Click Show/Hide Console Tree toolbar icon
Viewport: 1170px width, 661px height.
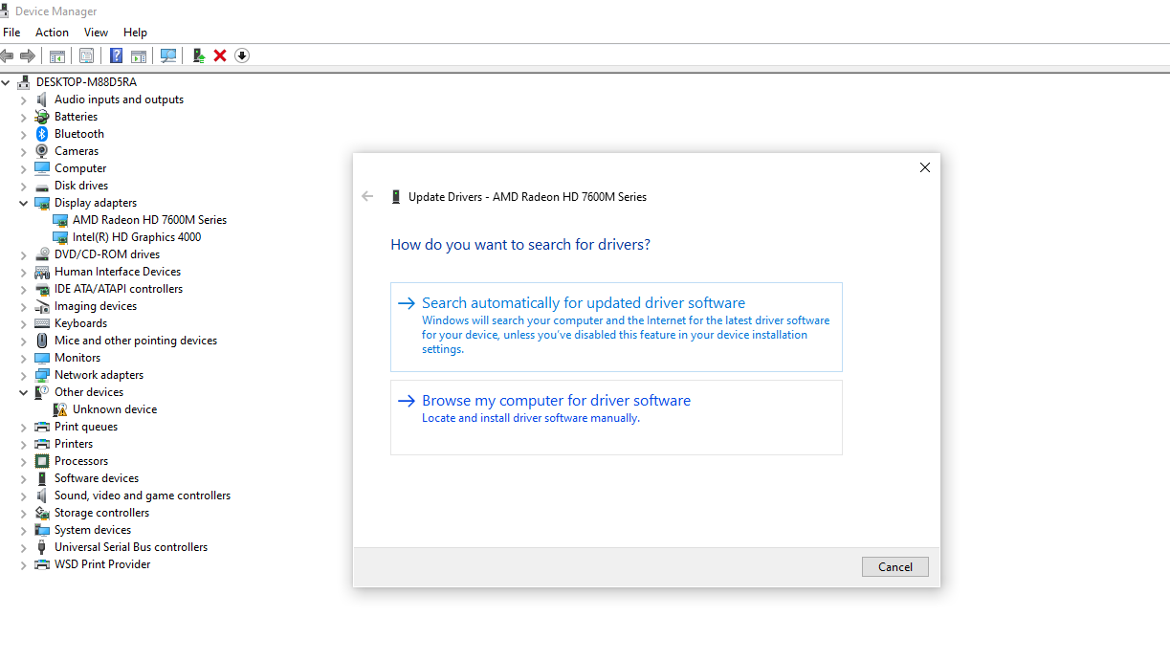(57, 55)
